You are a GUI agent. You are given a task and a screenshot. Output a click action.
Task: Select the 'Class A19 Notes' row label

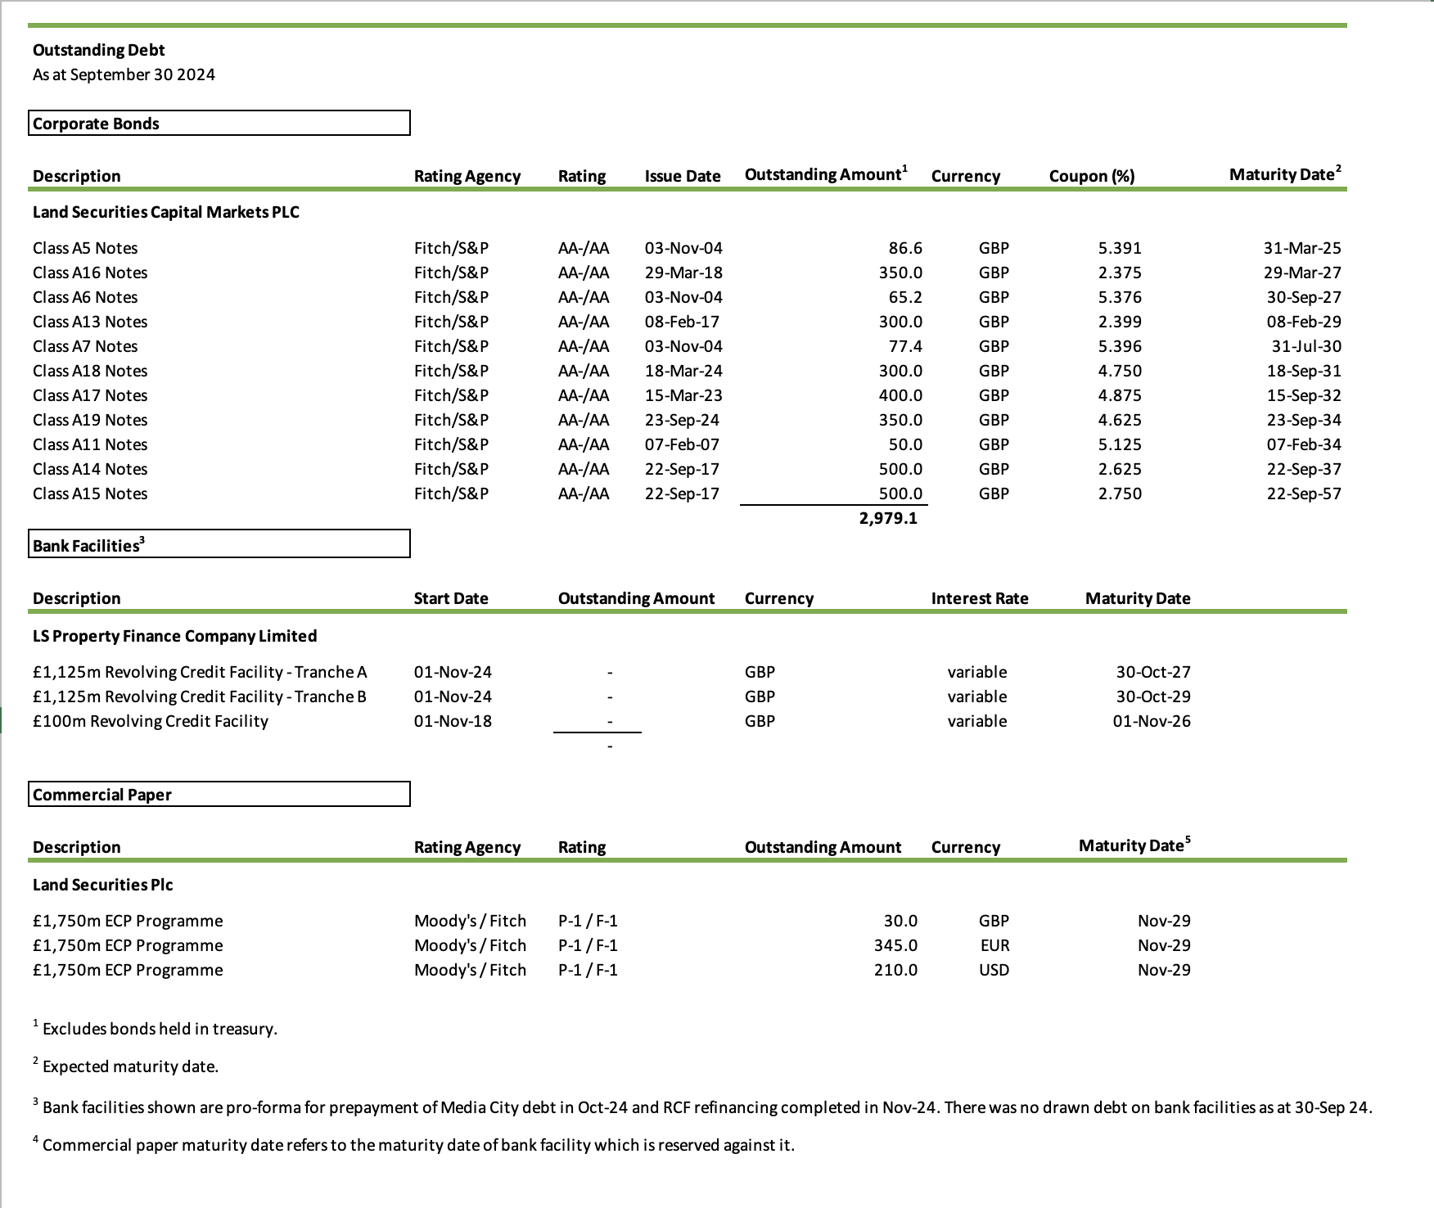pos(90,420)
